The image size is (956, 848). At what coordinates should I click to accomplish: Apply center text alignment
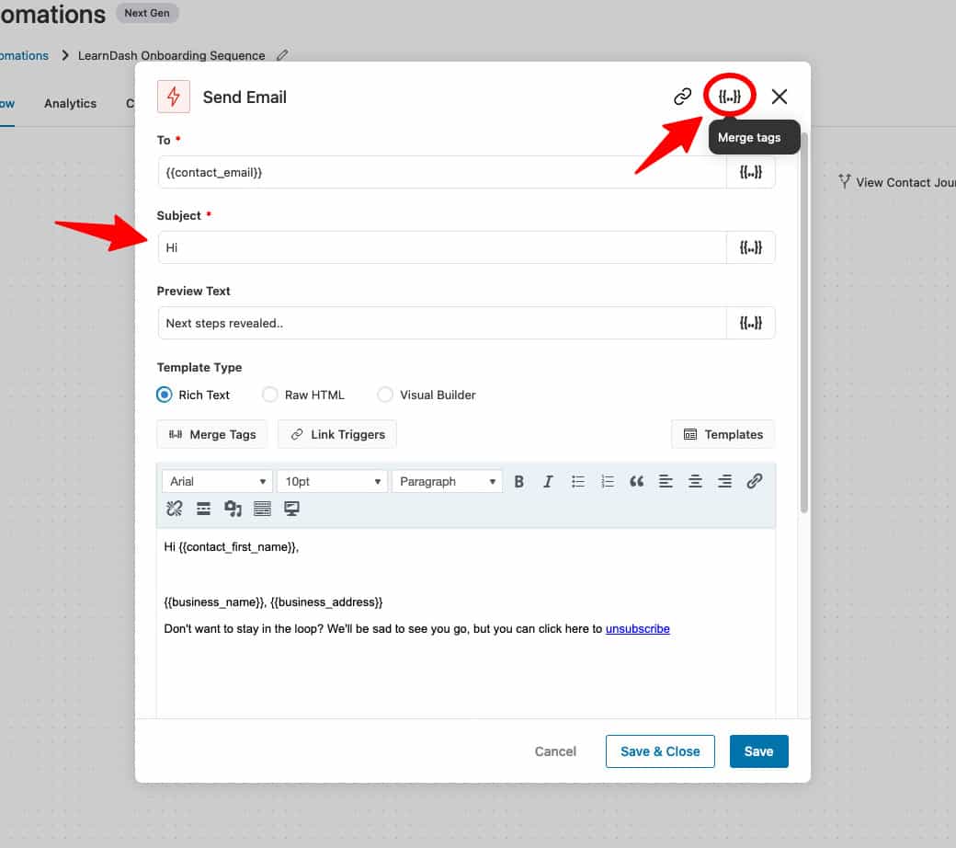[696, 480]
